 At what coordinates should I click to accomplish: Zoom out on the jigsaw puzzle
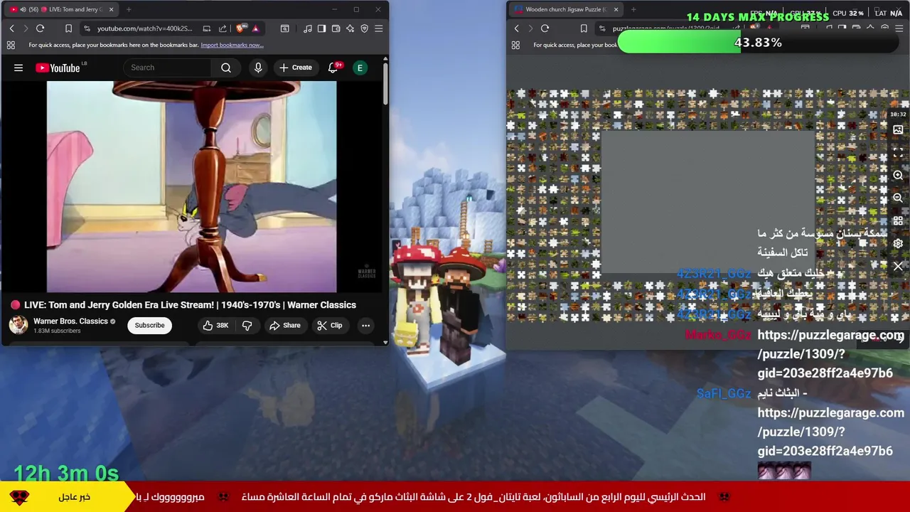click(x=898, y=198)
